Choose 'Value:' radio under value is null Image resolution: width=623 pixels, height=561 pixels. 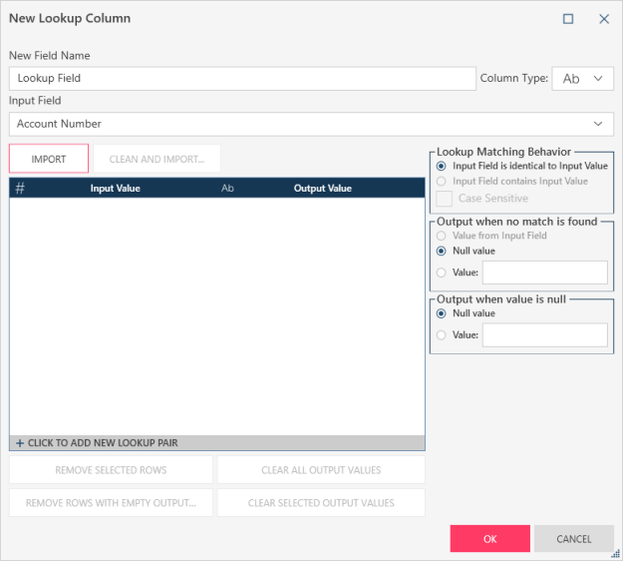[x=441, y=335]
